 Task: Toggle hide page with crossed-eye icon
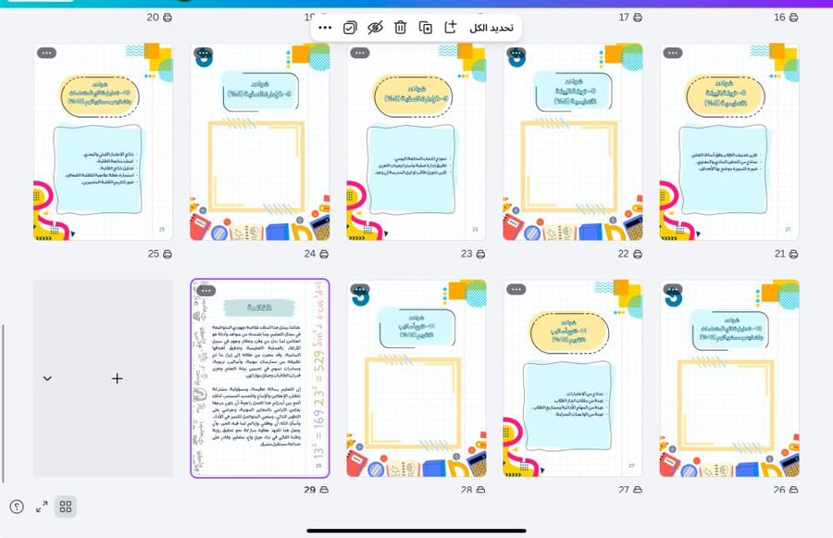375,28
